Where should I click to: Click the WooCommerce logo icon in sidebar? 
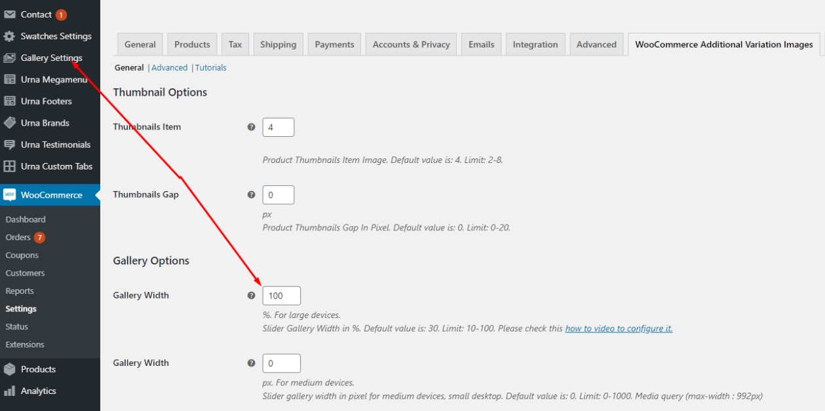[10, 195]
